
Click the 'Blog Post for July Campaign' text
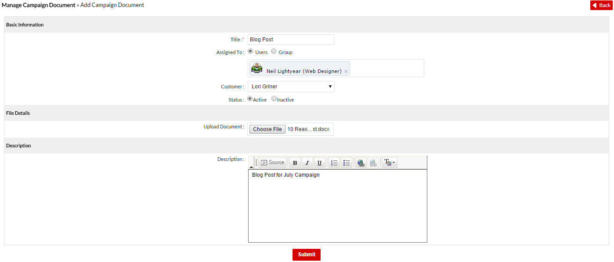click(286, 175)
